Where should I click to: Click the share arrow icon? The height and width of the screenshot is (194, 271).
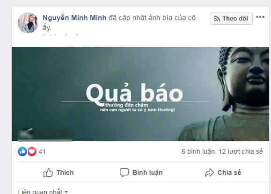210,172
